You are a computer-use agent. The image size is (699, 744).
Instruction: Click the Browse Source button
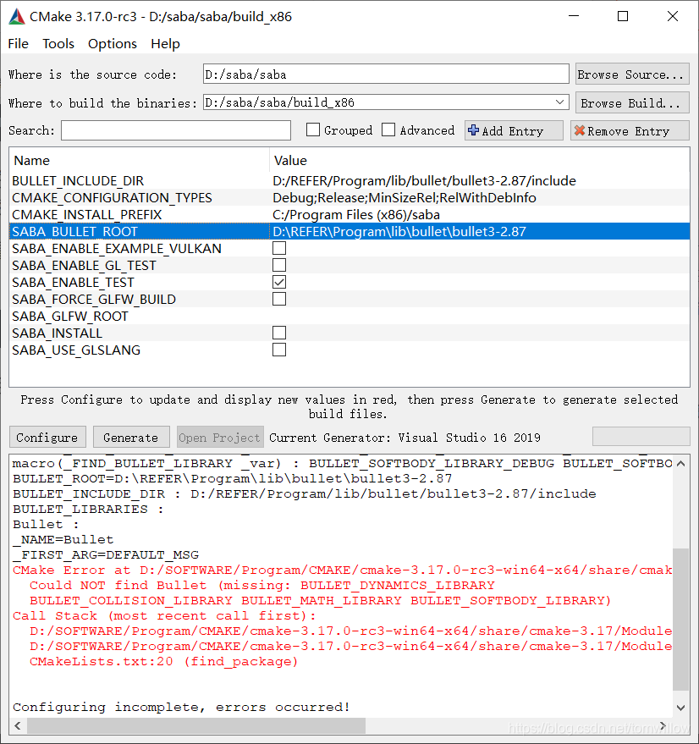coord(632,74)
